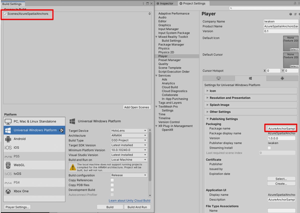
Task: Expand Resolution and Presentation section
Action: point(251,98)
